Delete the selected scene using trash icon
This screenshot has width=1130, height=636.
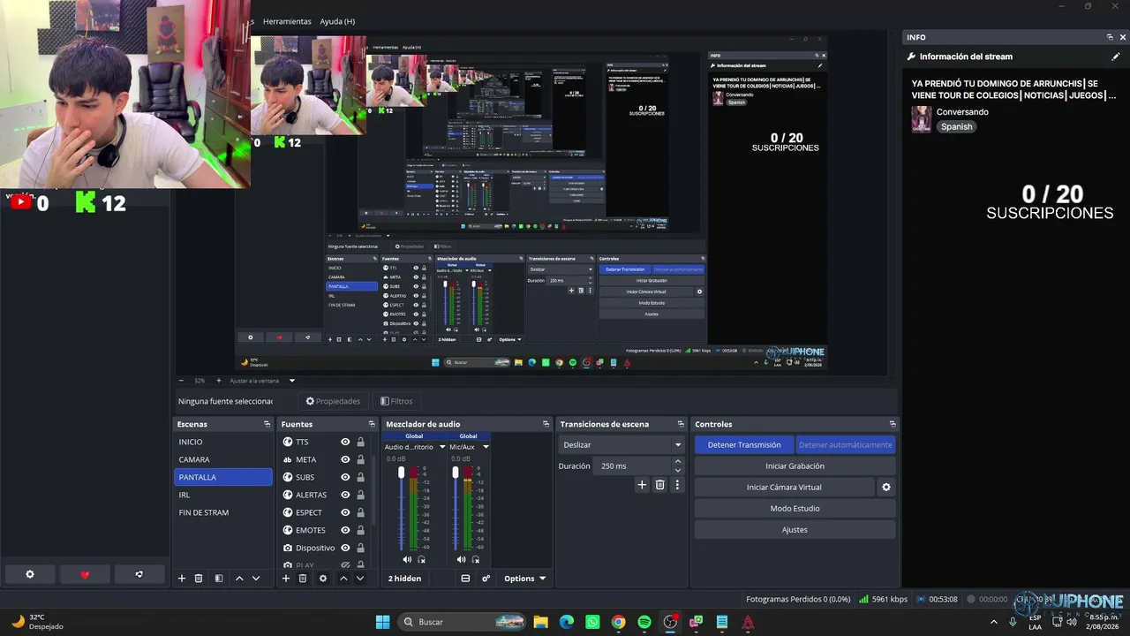(x=199, y=579)
